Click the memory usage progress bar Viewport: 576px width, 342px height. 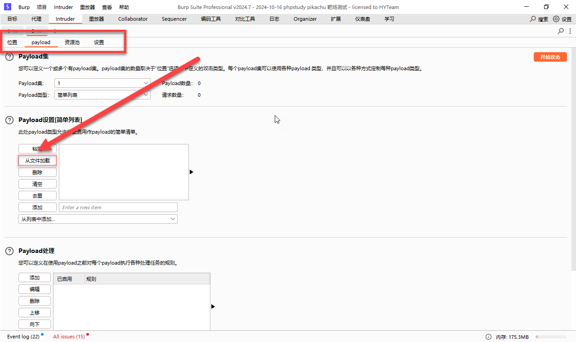point(551,337)
